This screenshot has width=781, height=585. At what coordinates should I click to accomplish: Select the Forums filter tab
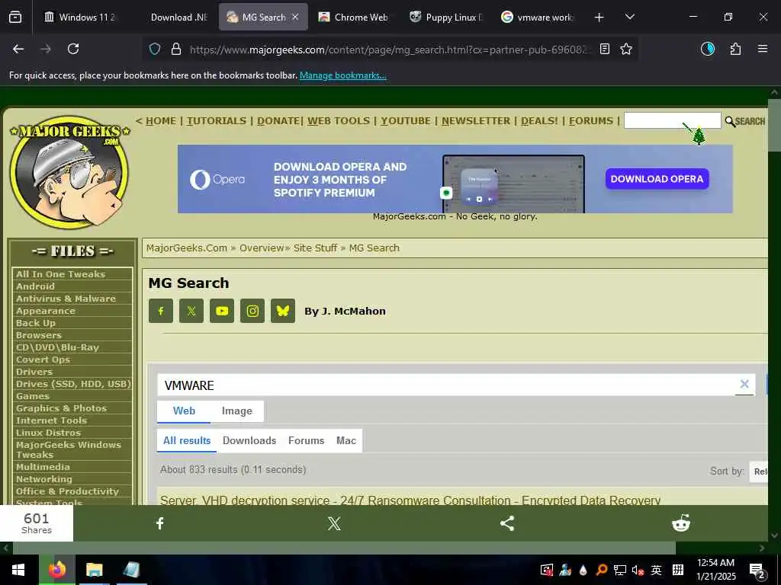306,441
